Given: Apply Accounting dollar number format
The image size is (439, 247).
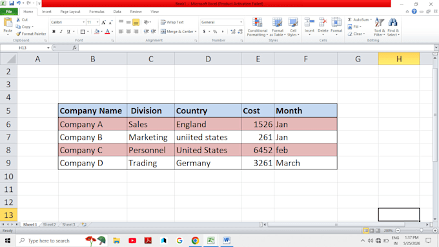Looking at the screenshot, I should coord(204,32).
